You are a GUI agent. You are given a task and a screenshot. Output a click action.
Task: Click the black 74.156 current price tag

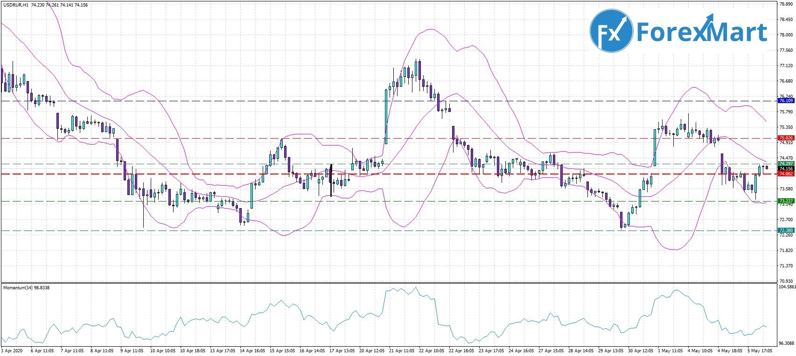click(x=786, y=169)
